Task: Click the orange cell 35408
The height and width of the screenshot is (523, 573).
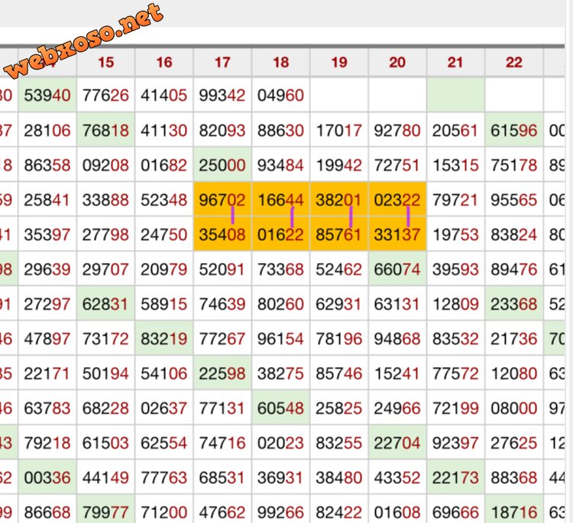Action: pyautogui.click(x=222, y=234)
